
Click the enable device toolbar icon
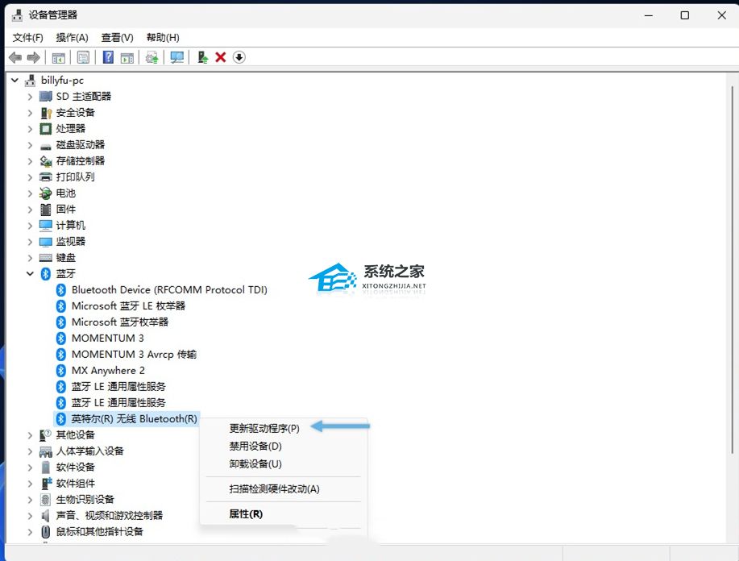pyautogui.click(x=202, y=57)
